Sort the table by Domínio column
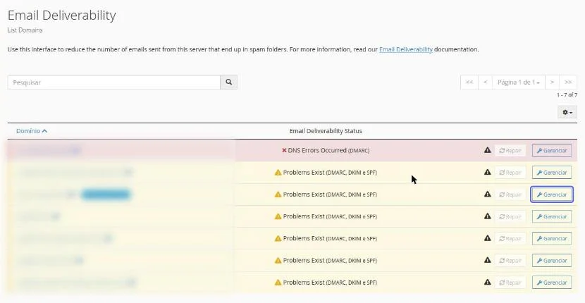The height and width of the screenshot is (303, 585). [32, 131]
